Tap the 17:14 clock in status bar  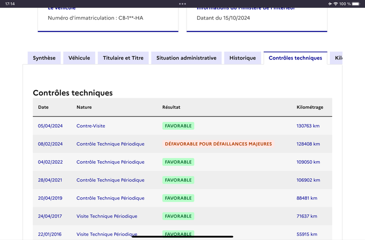(10, 4)
